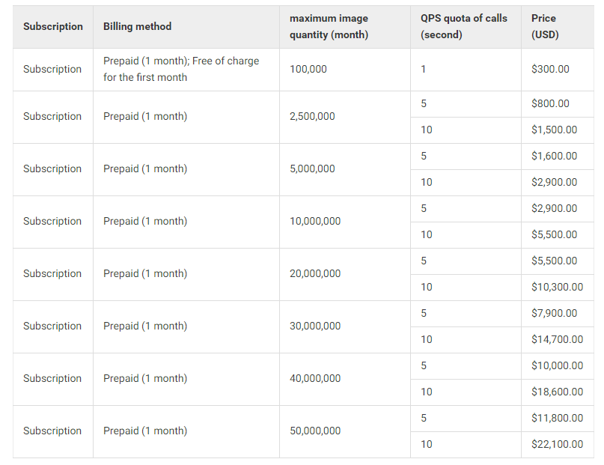Select the 40,000,000 image quantity cell
Image resolution: width=604 pixels, height=465 pixels.
pos(315,378)
